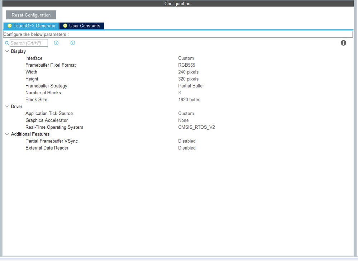Select the Number of Blocks parameter
This screenshot has width=358, height=261.
(43, 93)
